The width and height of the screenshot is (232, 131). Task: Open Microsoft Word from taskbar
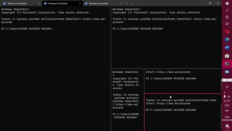coord(227,48)
